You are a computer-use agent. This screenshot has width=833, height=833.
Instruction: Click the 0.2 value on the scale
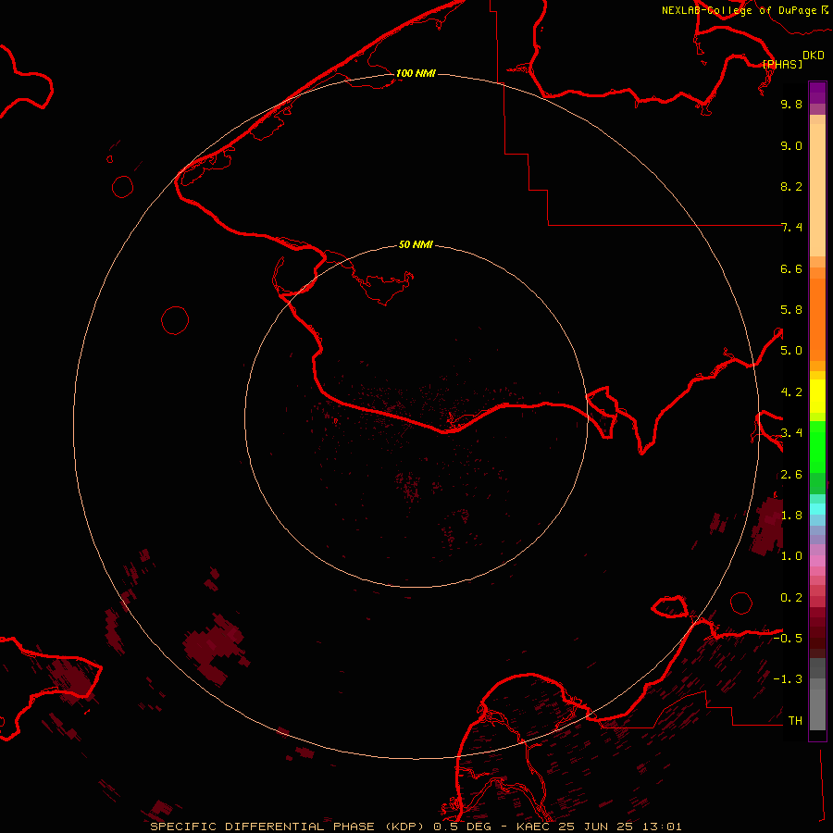click(x=791, y=598)
